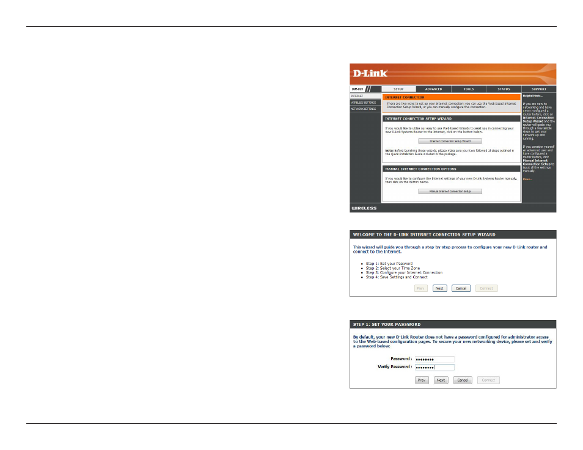Follow the orange More... link in Helpful Hints
583x450 pixels.
click(527, 180)
